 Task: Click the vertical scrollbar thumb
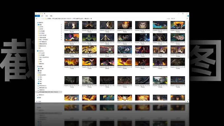(188, 40)
